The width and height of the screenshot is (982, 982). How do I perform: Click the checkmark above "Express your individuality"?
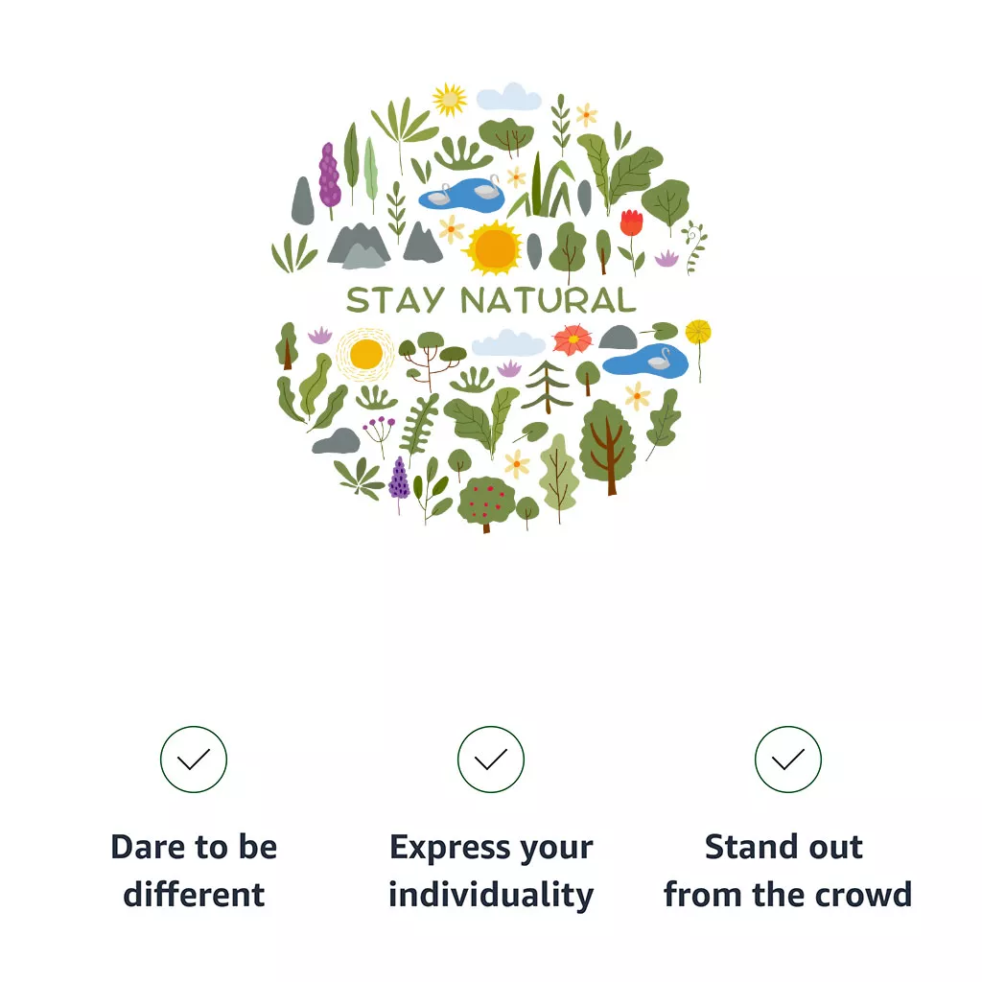[491, 760]
